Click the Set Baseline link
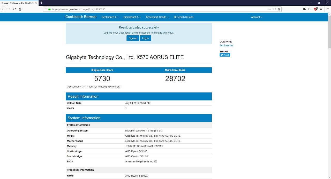The image size is (331, 179). click(x=226, y=45)
